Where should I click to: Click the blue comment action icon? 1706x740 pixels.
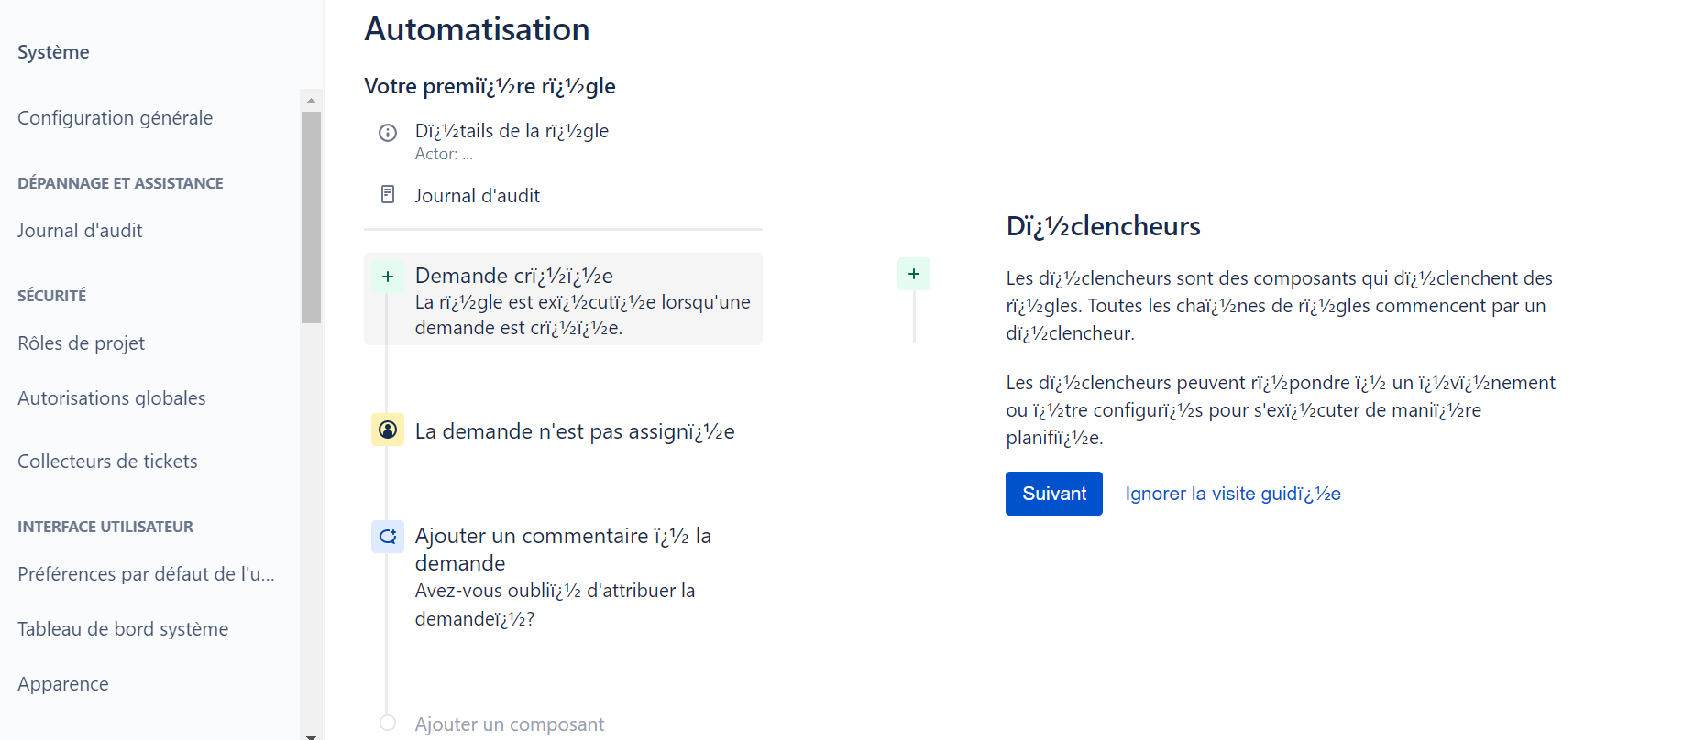(388, 537)
